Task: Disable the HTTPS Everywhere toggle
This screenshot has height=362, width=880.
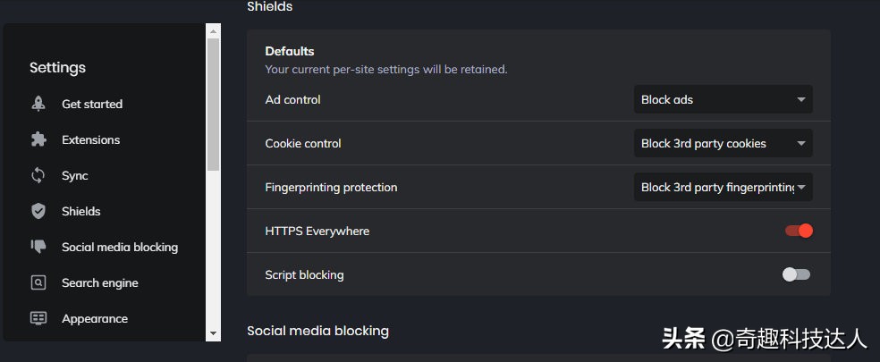Action: (799, 231)
